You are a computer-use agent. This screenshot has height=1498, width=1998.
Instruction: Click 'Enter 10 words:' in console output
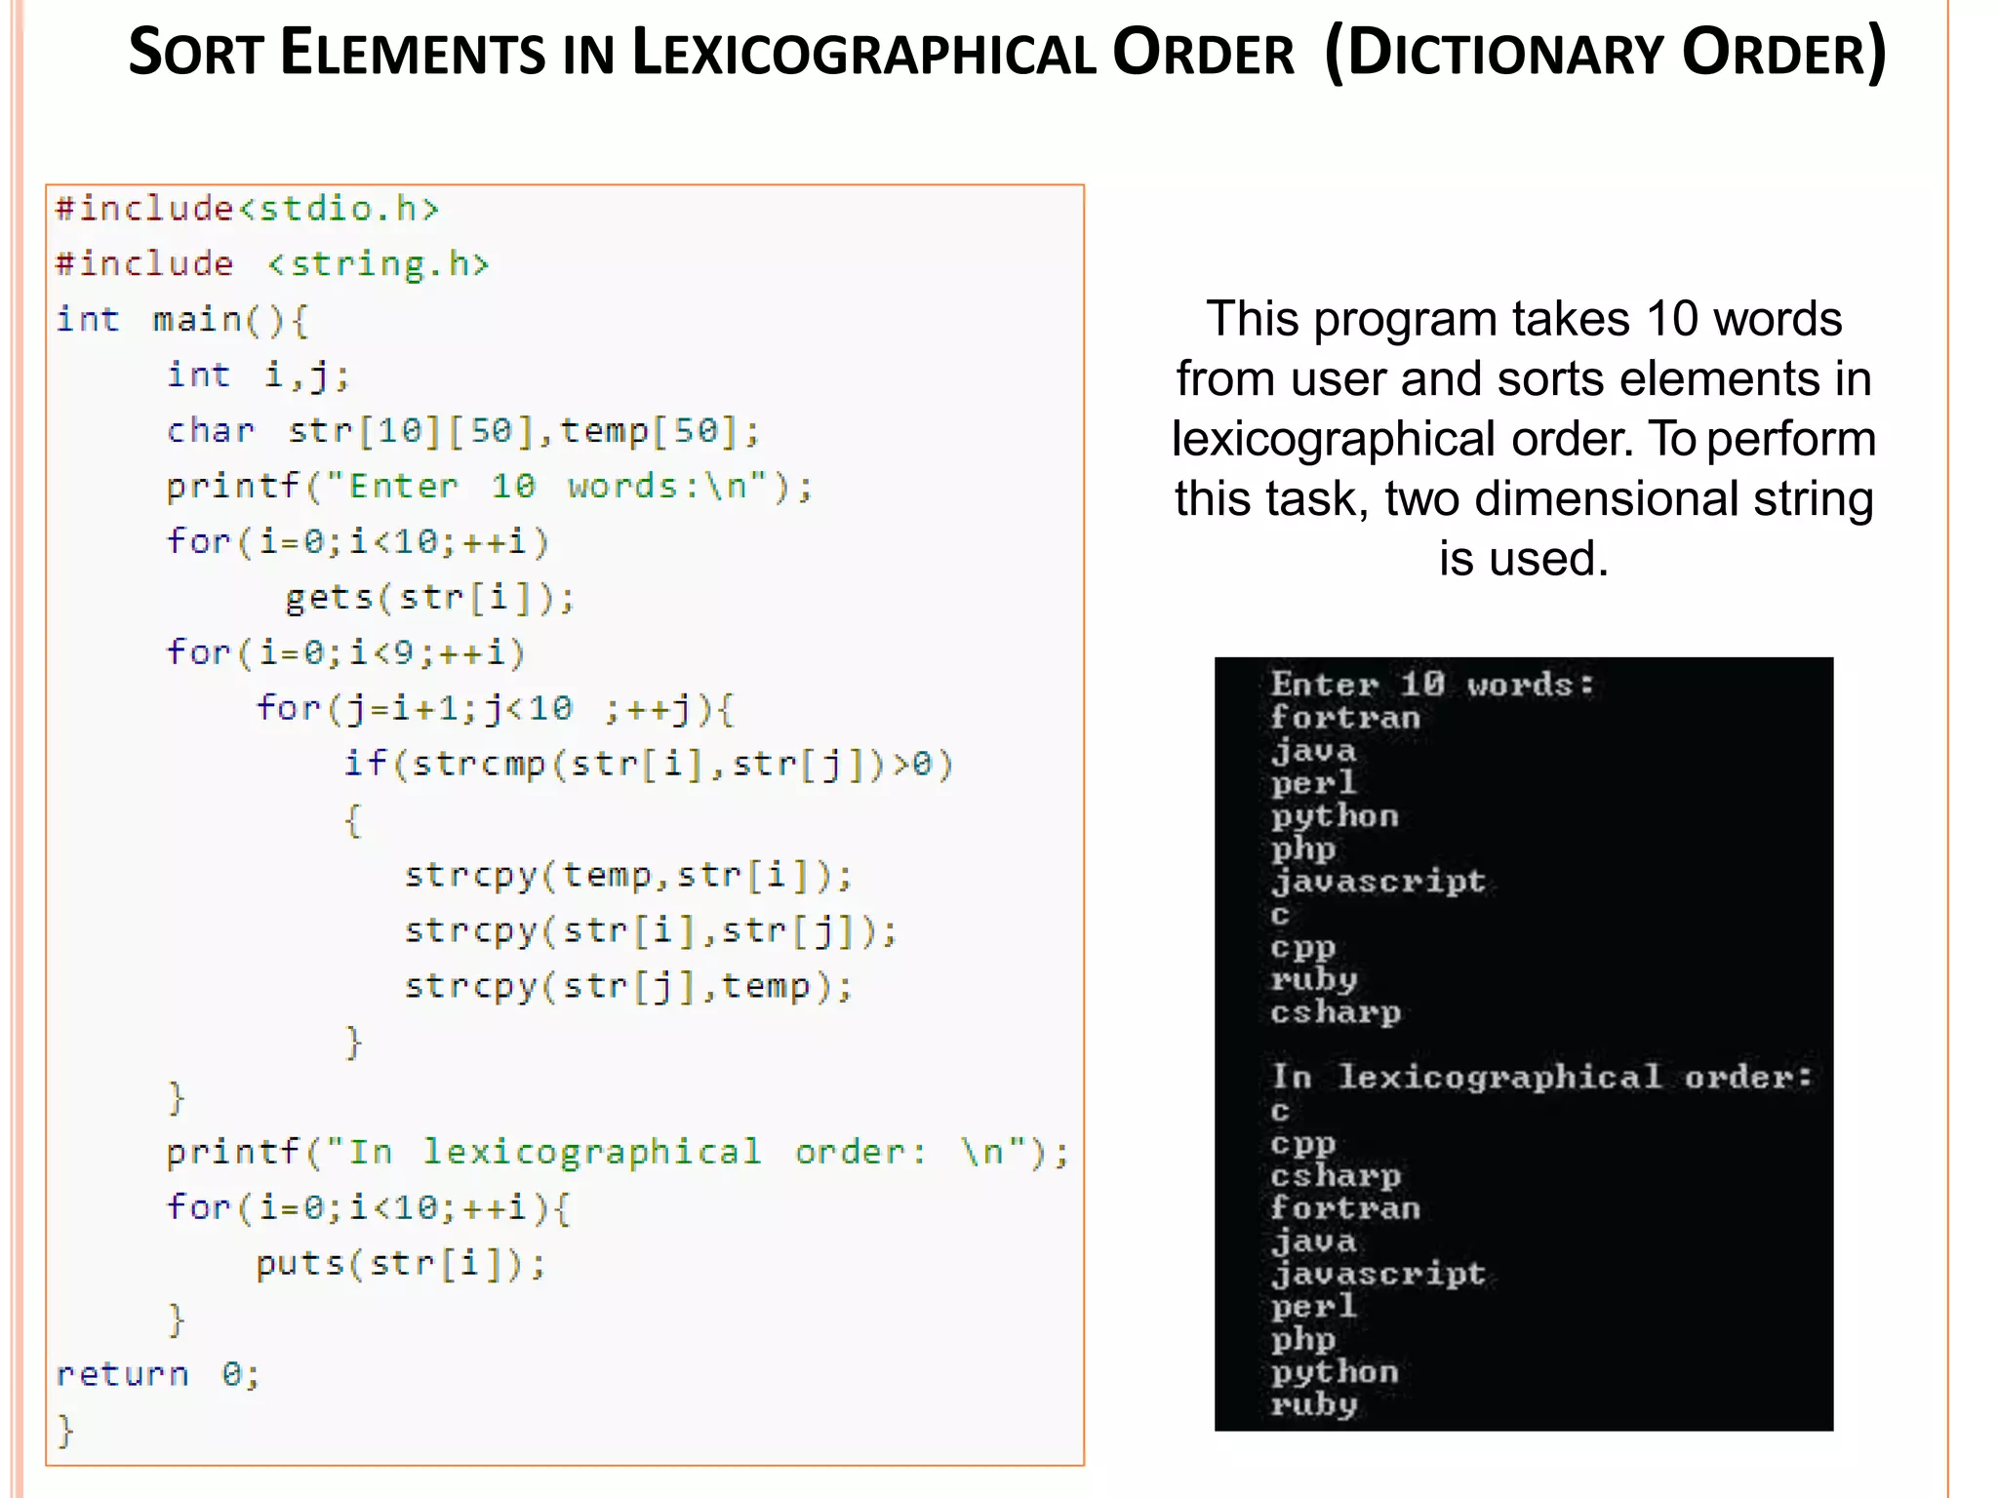pos(1432,685)
